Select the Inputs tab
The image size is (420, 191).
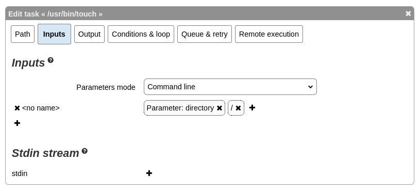(x=55, y=34)
